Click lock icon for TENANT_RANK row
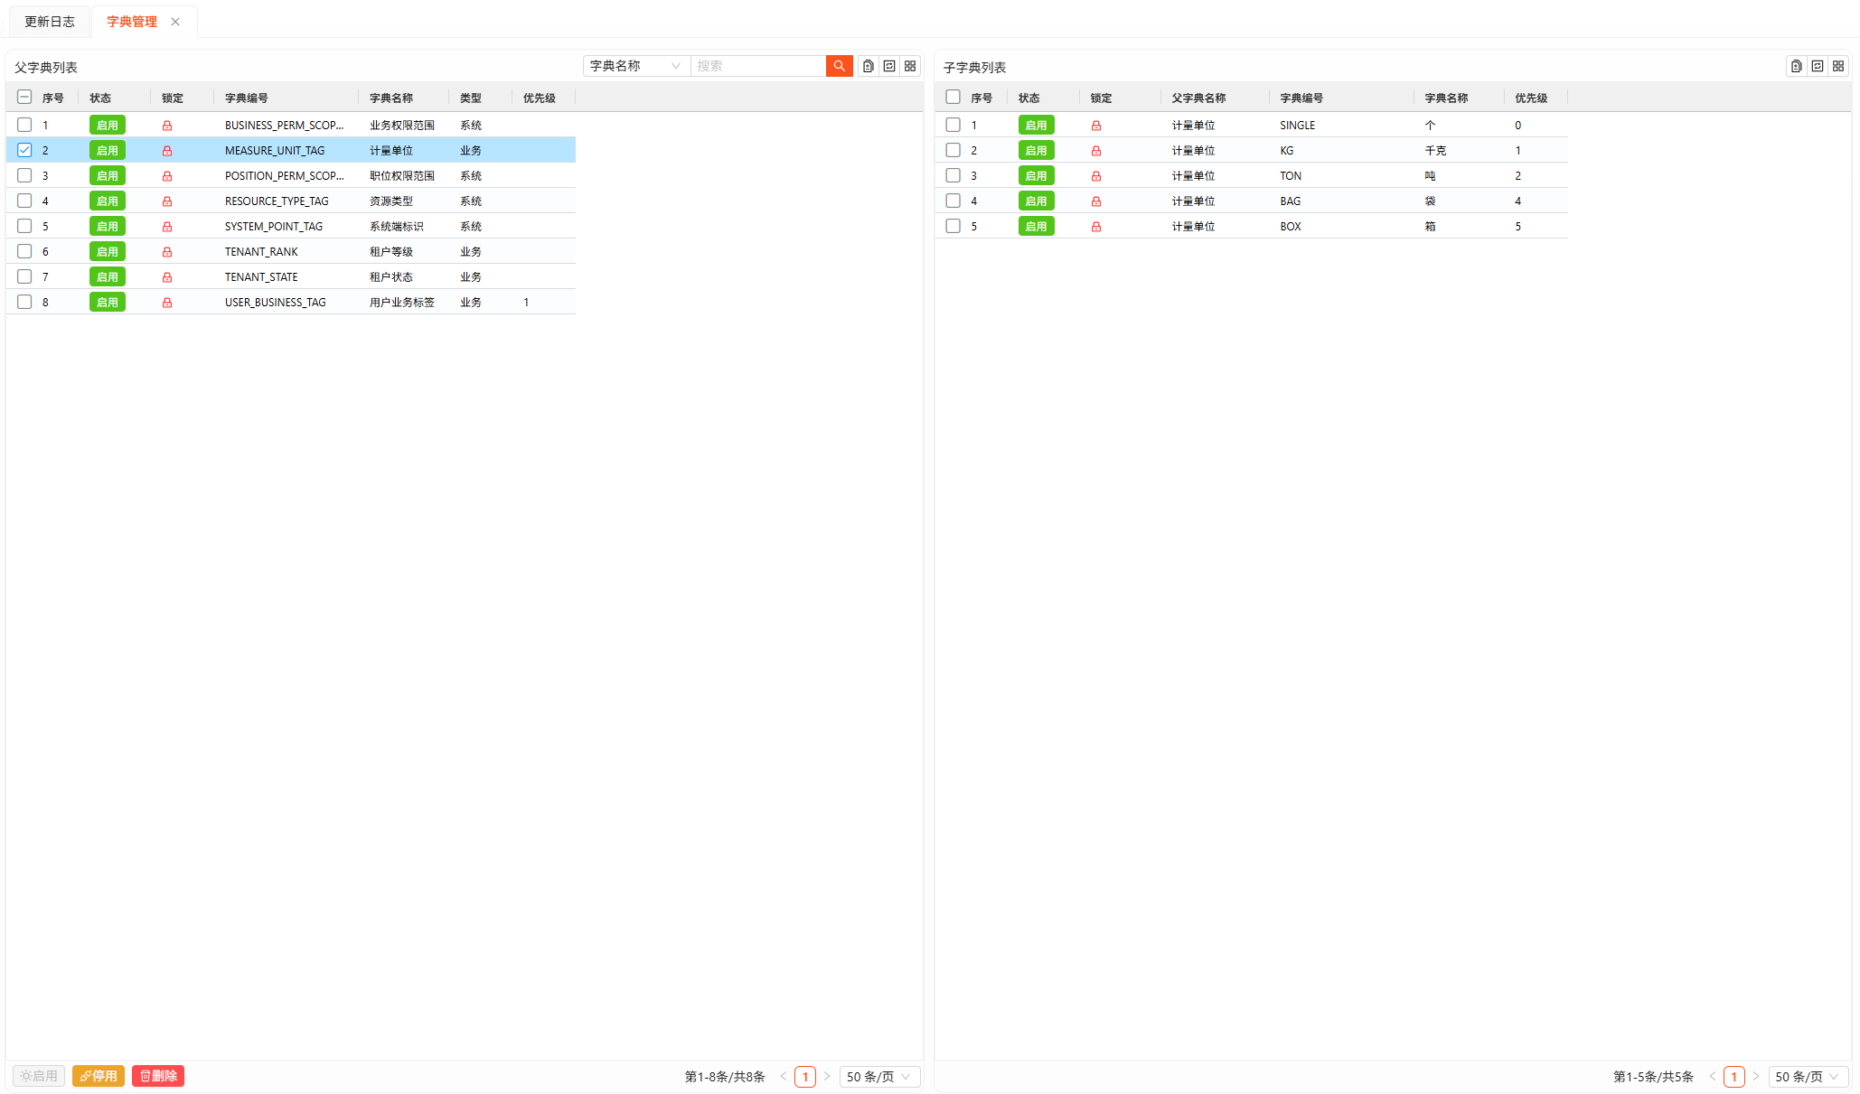Screen dimensions: 1860x1094 (167, 252)
